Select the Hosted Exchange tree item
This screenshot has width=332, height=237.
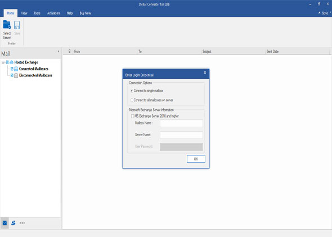26,62
